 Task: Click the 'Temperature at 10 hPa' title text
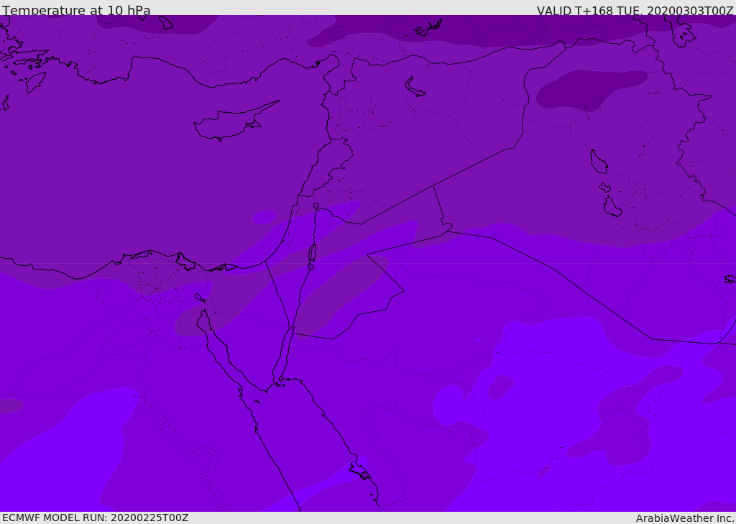click(76, 10)
